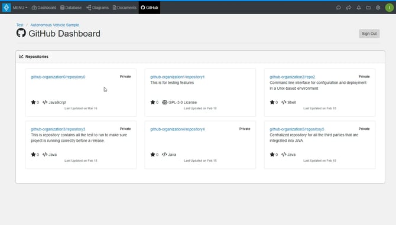396x225 pixels.
Task: Click the Test breadcrumb link
Action: click(20, 25)
